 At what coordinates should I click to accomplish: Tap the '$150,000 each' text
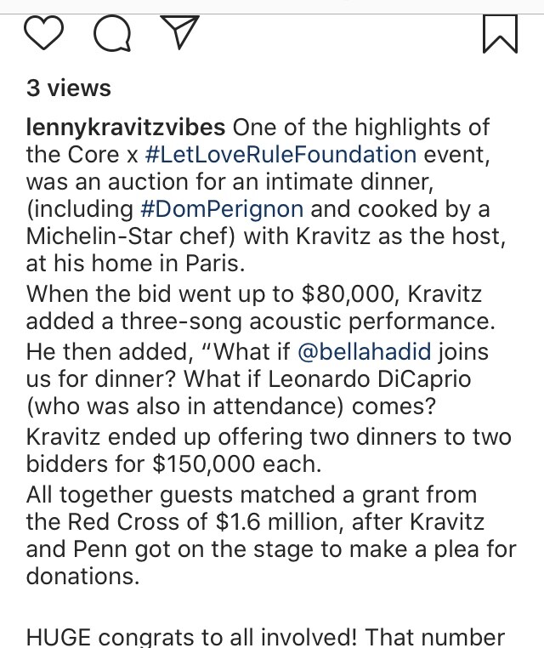tap(236, 464)
